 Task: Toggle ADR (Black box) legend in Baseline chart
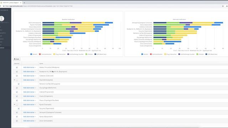point(100,54)
